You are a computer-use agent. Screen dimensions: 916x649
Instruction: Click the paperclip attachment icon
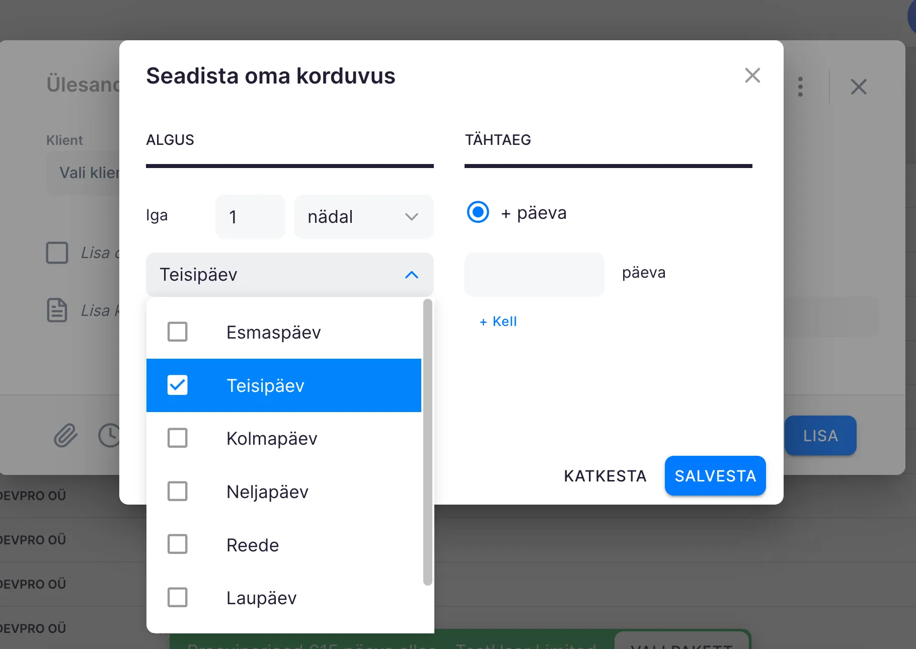[66, 436]
